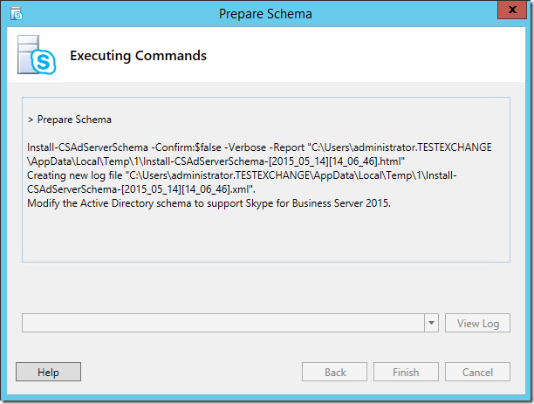The height and width of the screenshot is (404, 534).
Task: Click the Skype server icon in title bar
Action: (16, 14)
